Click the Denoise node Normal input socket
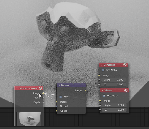149x129 pixels. coord(57,106)
